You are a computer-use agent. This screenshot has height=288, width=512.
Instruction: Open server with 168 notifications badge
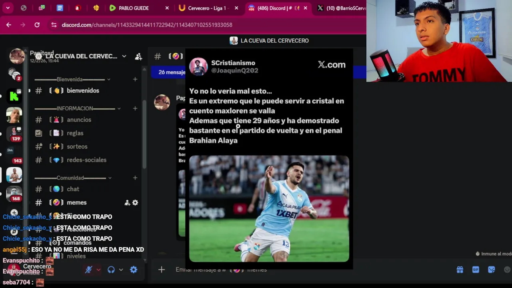tap(14, 194)
